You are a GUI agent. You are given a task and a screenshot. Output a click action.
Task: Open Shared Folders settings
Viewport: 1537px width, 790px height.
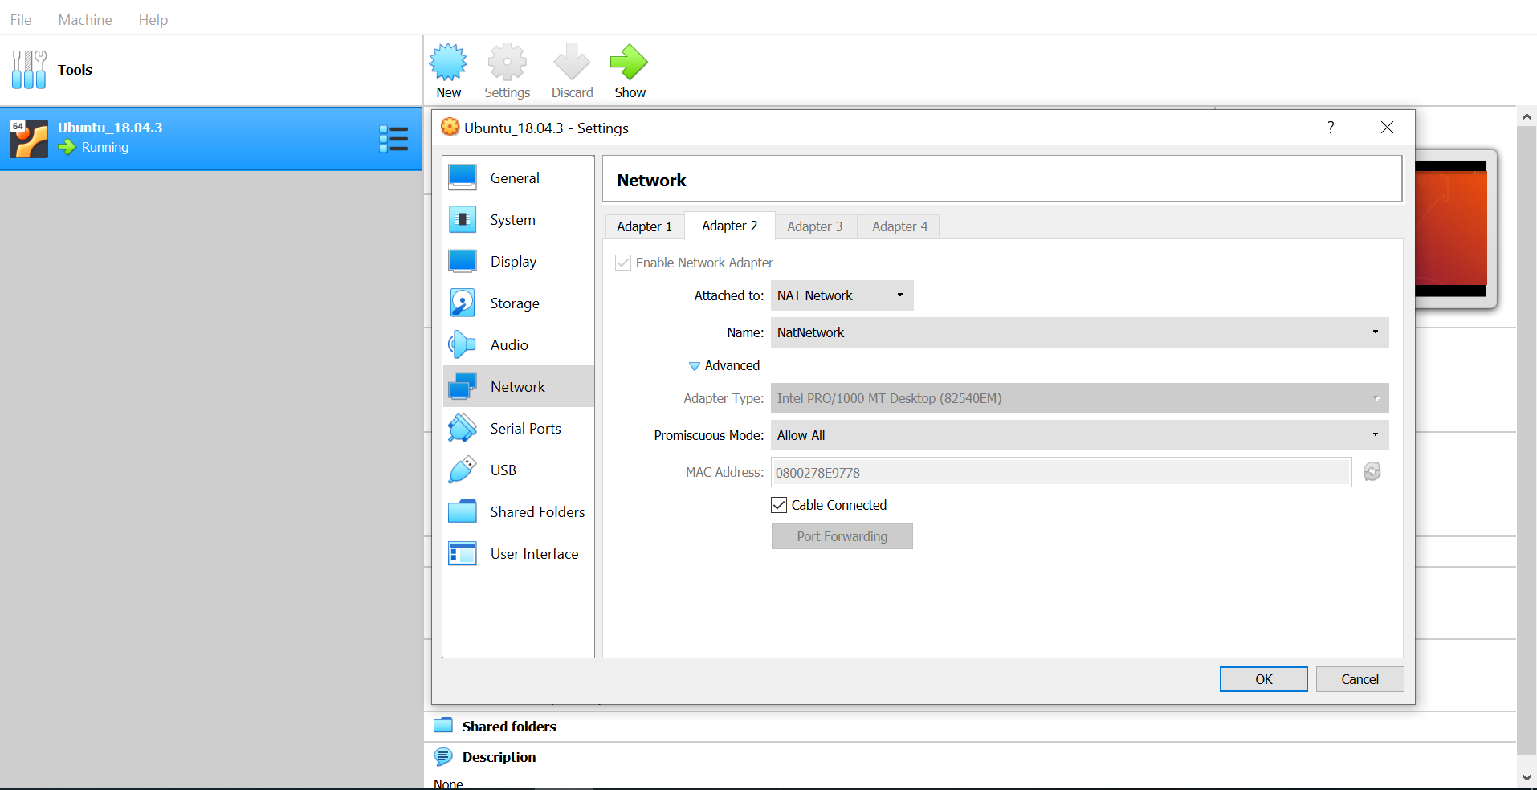click(463, 511)
